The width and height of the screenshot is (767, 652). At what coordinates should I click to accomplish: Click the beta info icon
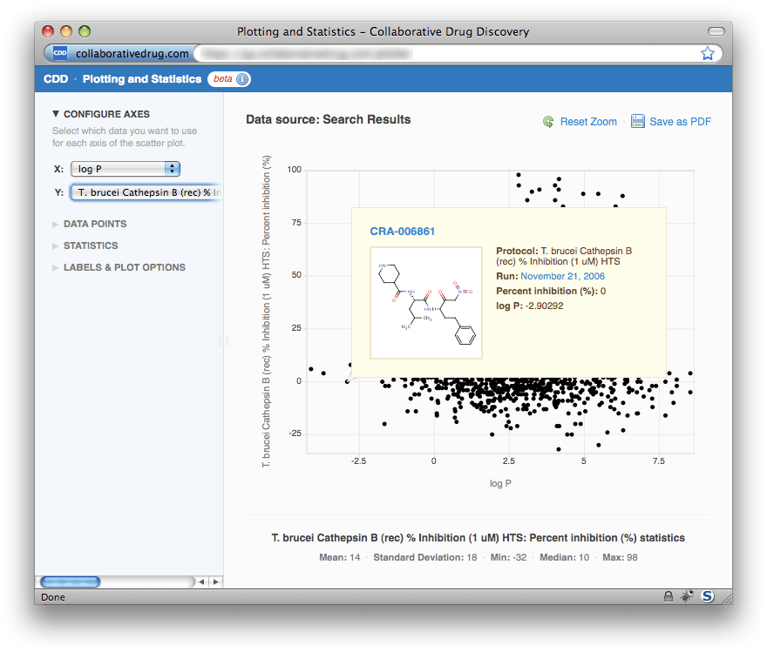click(x=242, y=79)
